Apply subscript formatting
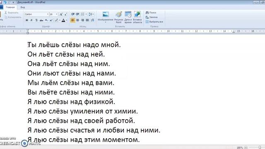Screen dimensions: 265x149 pos(46,20)
